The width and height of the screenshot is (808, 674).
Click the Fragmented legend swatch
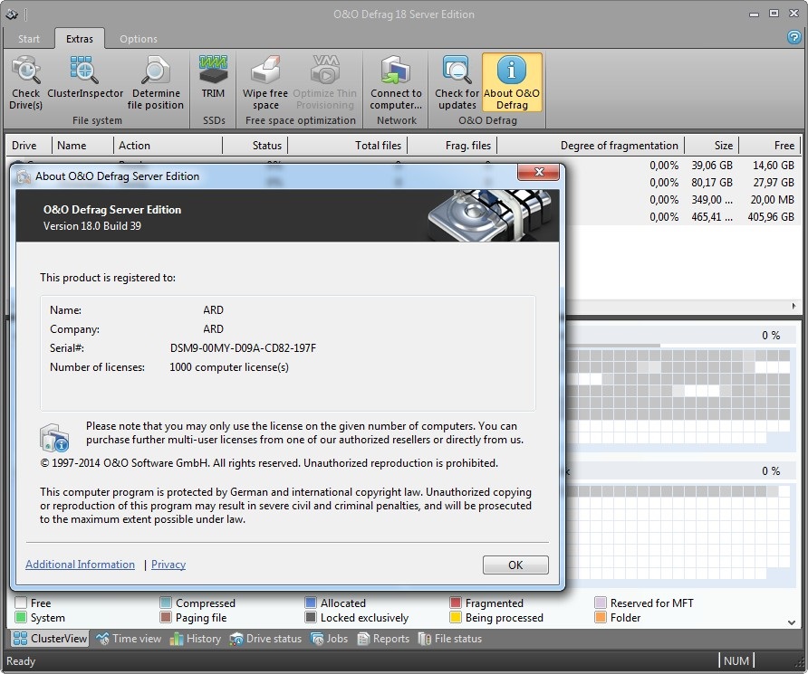[x=455, y=603]
